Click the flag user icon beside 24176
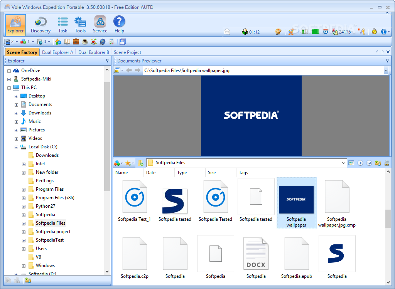 334,32
